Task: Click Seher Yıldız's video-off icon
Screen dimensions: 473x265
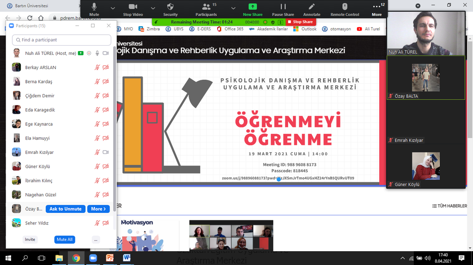Action: click(x=106, y=223)
